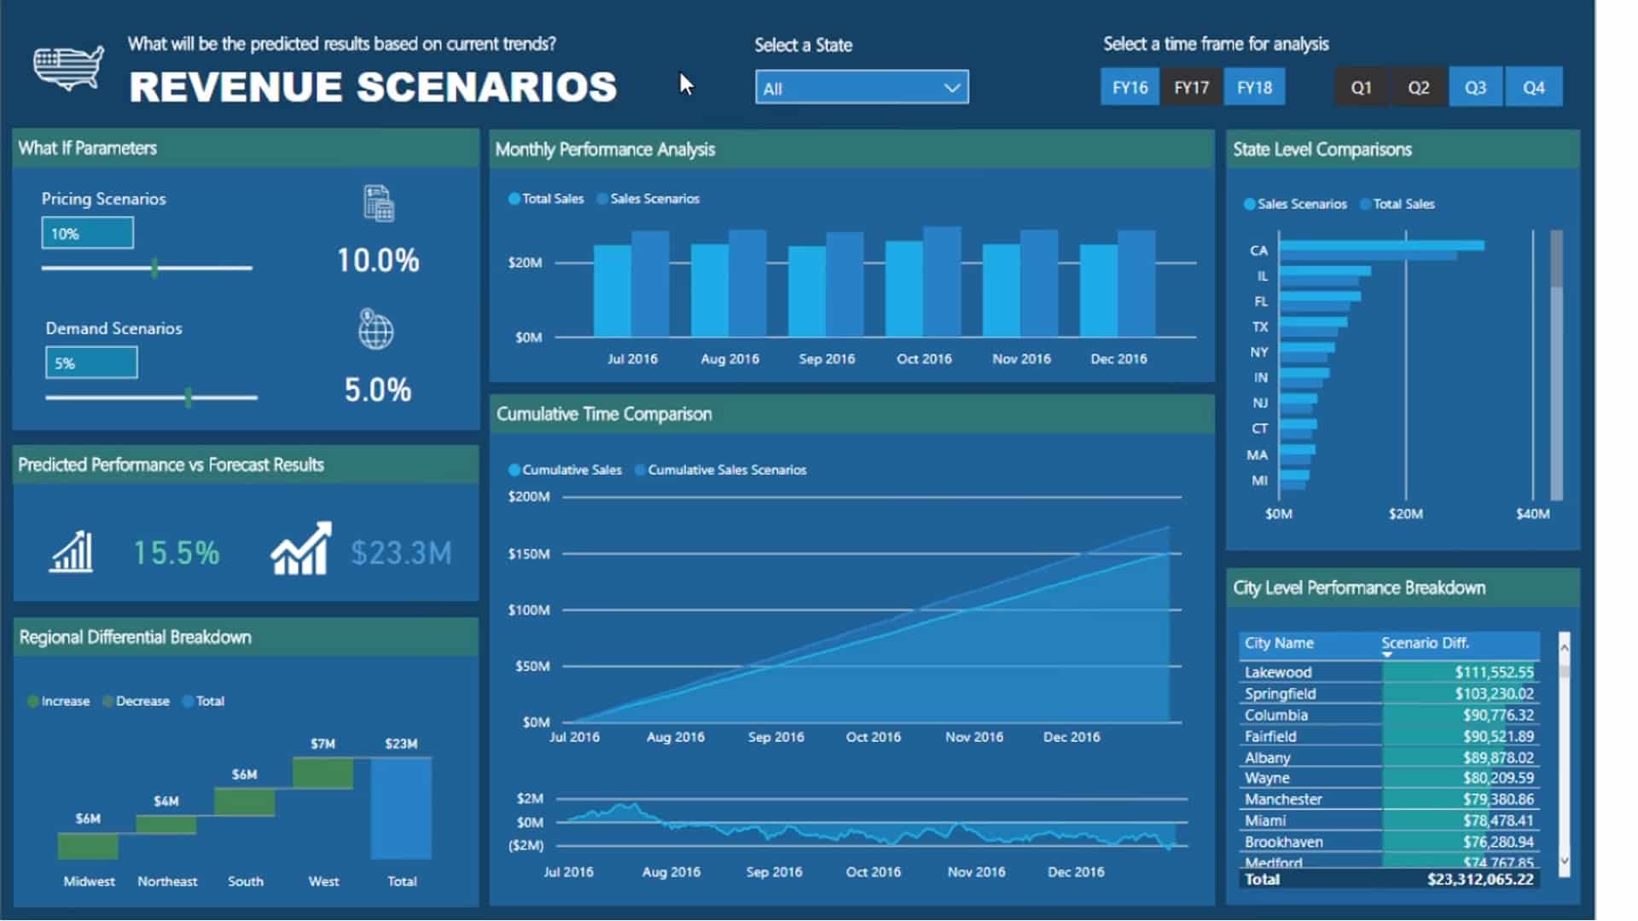Click the Oct 2016 monthly bars

(x=923, y=281)
